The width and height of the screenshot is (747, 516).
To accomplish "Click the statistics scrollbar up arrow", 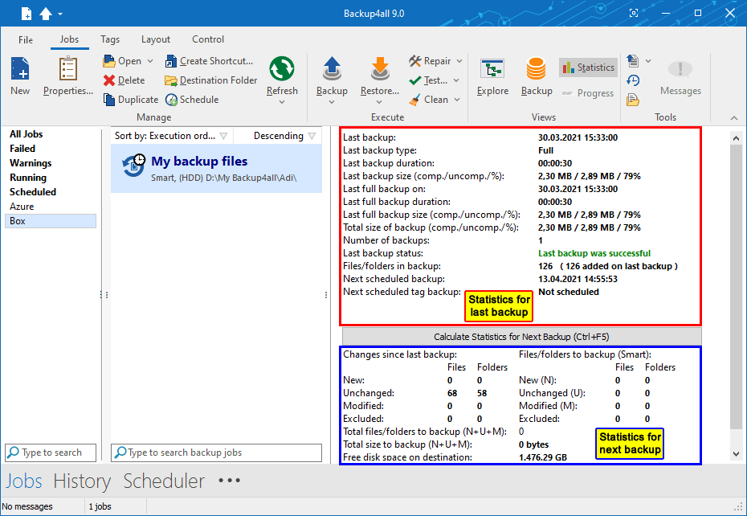I will (736, 138).
